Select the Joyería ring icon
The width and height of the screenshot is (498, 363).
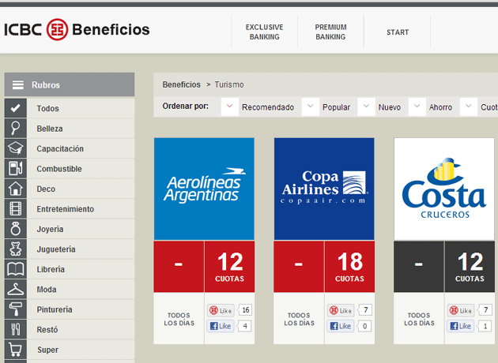pyautogui.click(x=15, y=229)
